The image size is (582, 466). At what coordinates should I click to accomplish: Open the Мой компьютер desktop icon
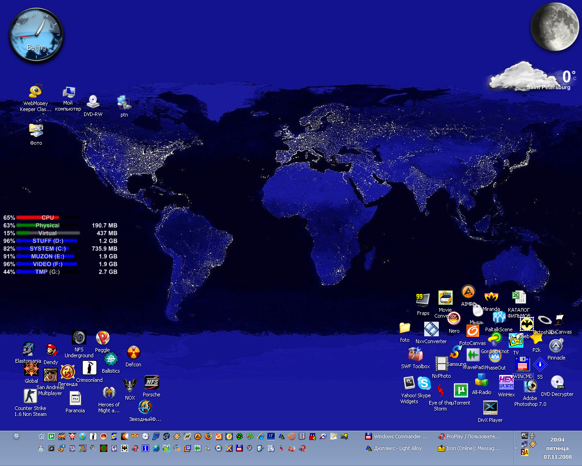(x=68, y=93)
